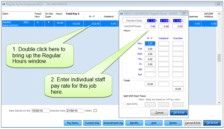Image resolution: width=224 pixels, height=129 pixels.
Task: Click the Mon Weekend hours field
Action: [x=164, y=44]
